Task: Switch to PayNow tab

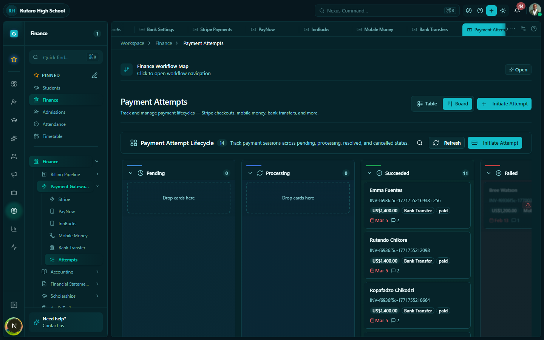Action: [x=263, y=29]
